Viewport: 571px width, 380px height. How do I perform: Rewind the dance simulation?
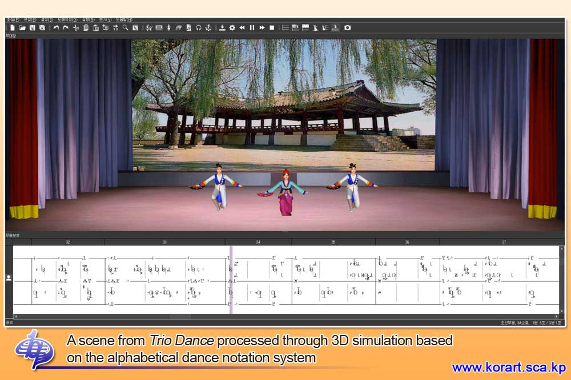coord(242,27)
